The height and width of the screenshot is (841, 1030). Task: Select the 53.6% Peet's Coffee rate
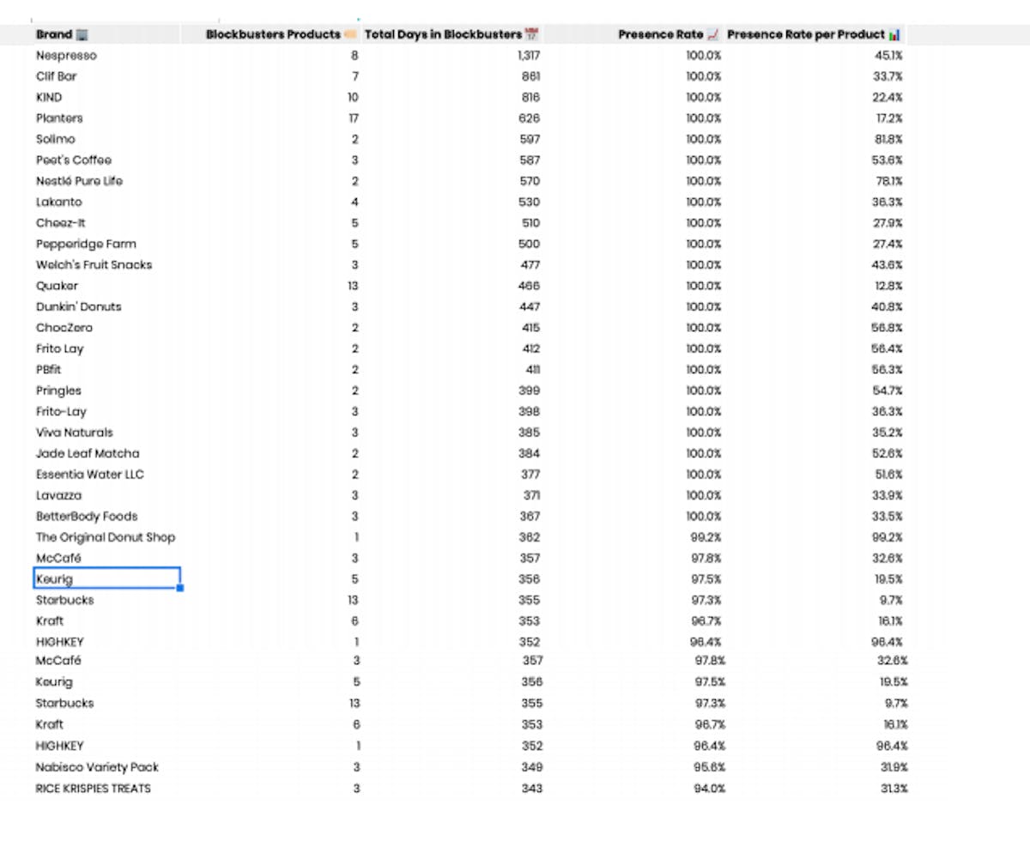[888, 160]
